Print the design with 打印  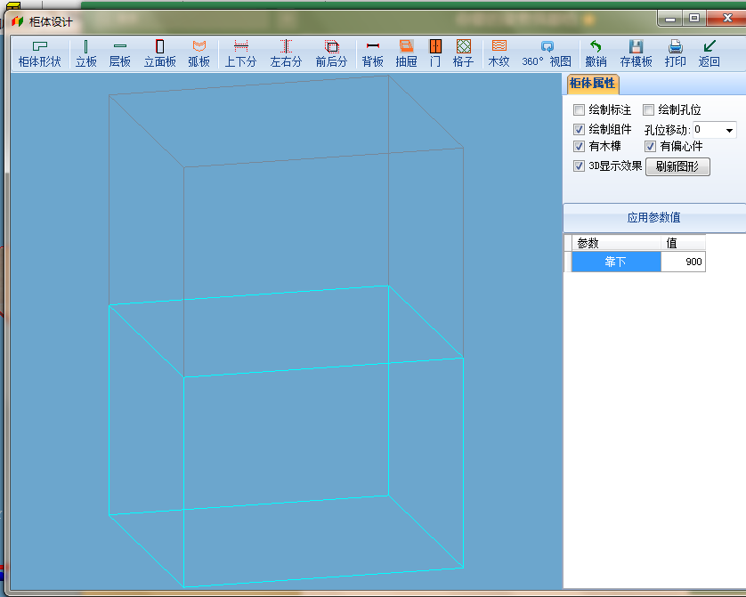pos(676,53)
